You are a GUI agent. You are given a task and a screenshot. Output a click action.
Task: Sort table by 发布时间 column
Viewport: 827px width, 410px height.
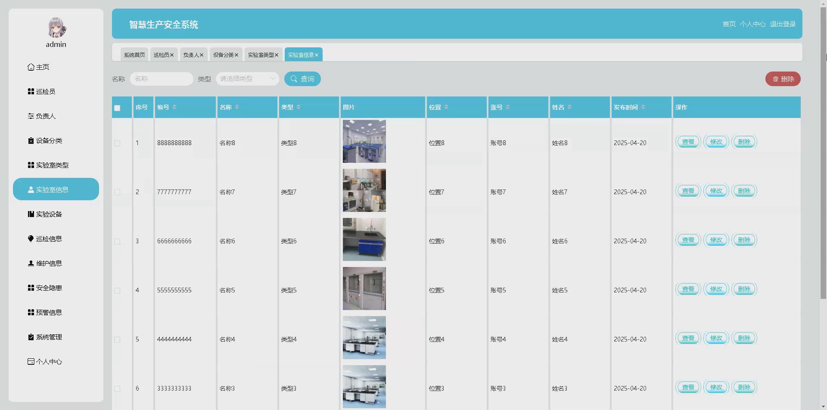tap(643, 107)
